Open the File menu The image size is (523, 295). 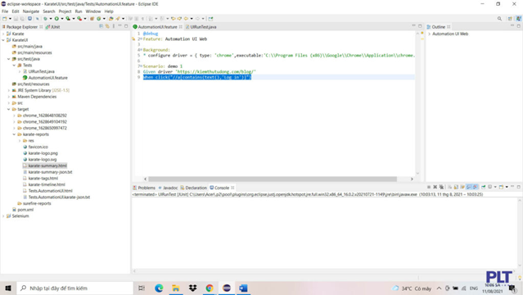point(5,11)
